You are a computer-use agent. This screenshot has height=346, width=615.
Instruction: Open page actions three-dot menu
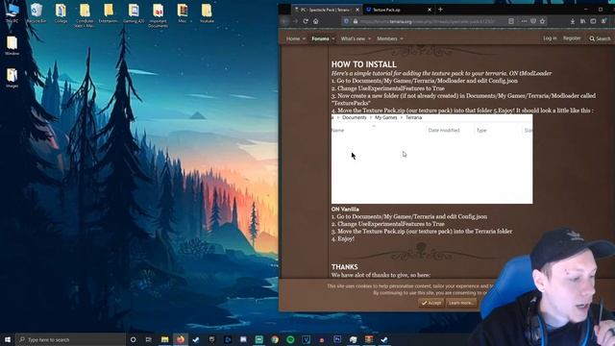(524, 21)
